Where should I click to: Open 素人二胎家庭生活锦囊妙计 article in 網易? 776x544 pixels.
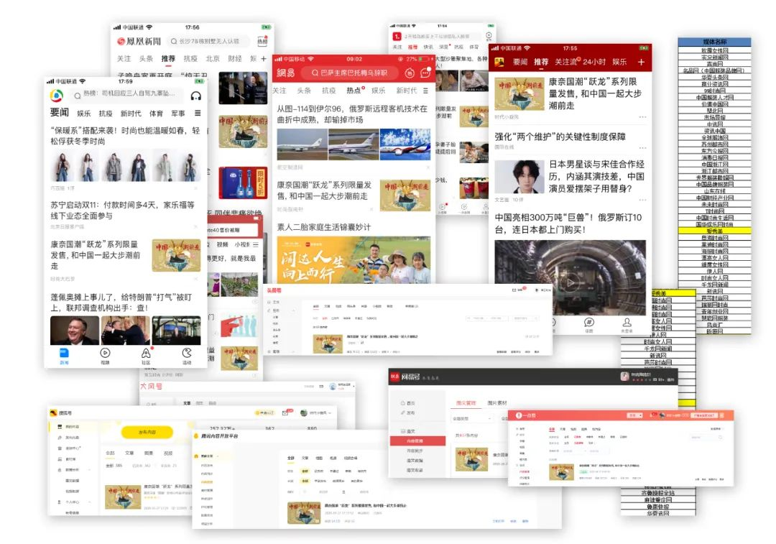(323, 227)
